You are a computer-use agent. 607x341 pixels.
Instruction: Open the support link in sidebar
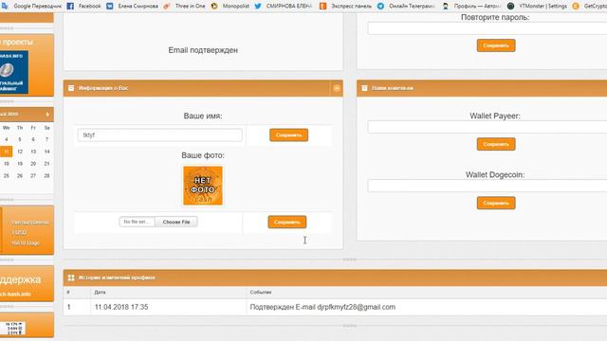tap(15, 295)
